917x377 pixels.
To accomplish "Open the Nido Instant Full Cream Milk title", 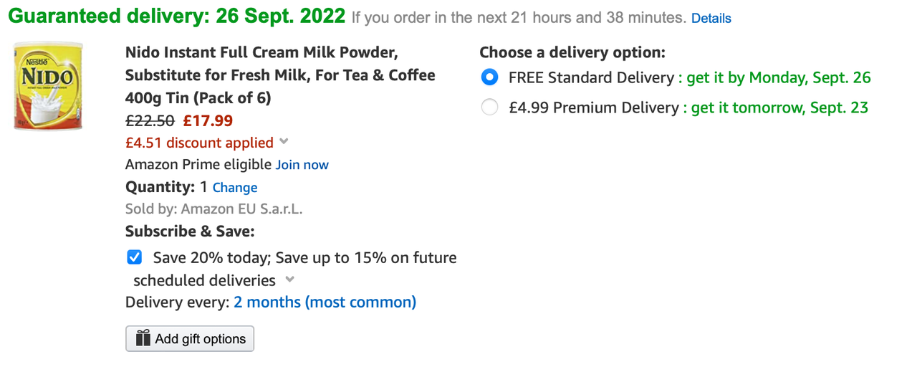I will pos(280,75).
